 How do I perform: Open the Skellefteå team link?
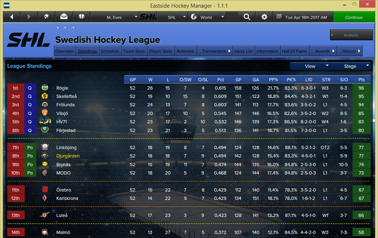coord(66,96)
